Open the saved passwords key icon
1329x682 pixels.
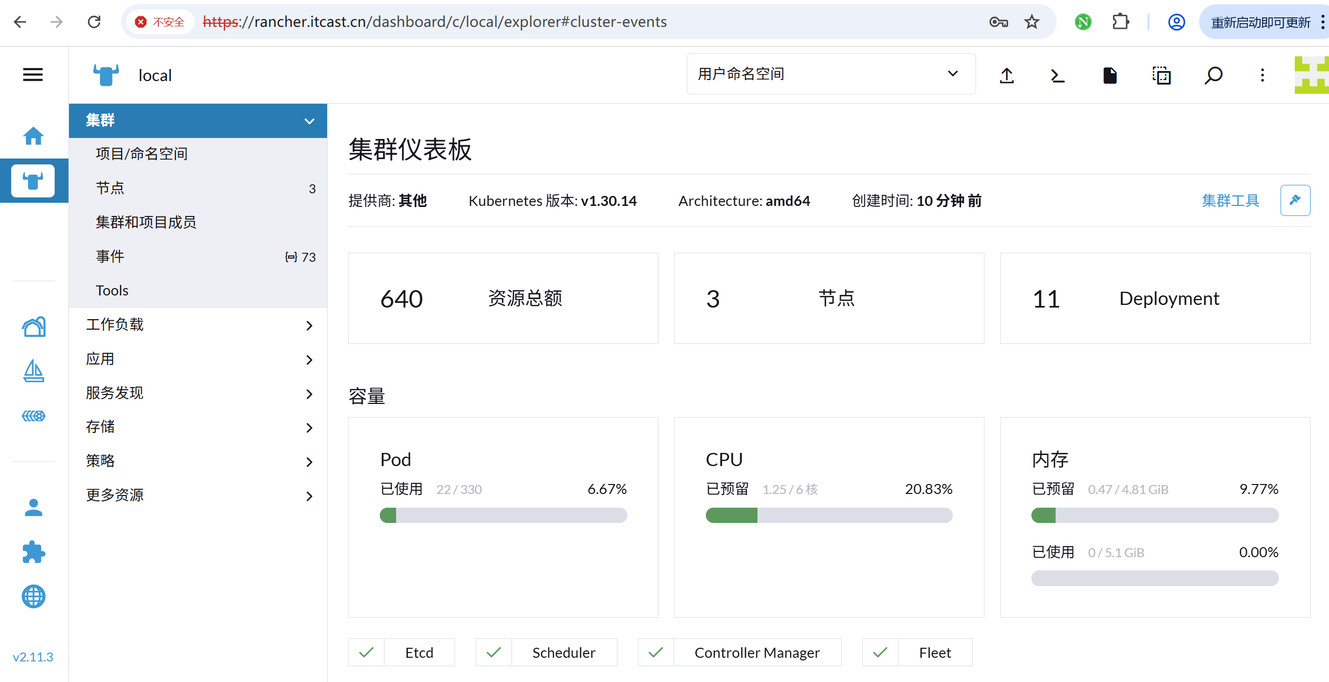click(x=999, y=22)
